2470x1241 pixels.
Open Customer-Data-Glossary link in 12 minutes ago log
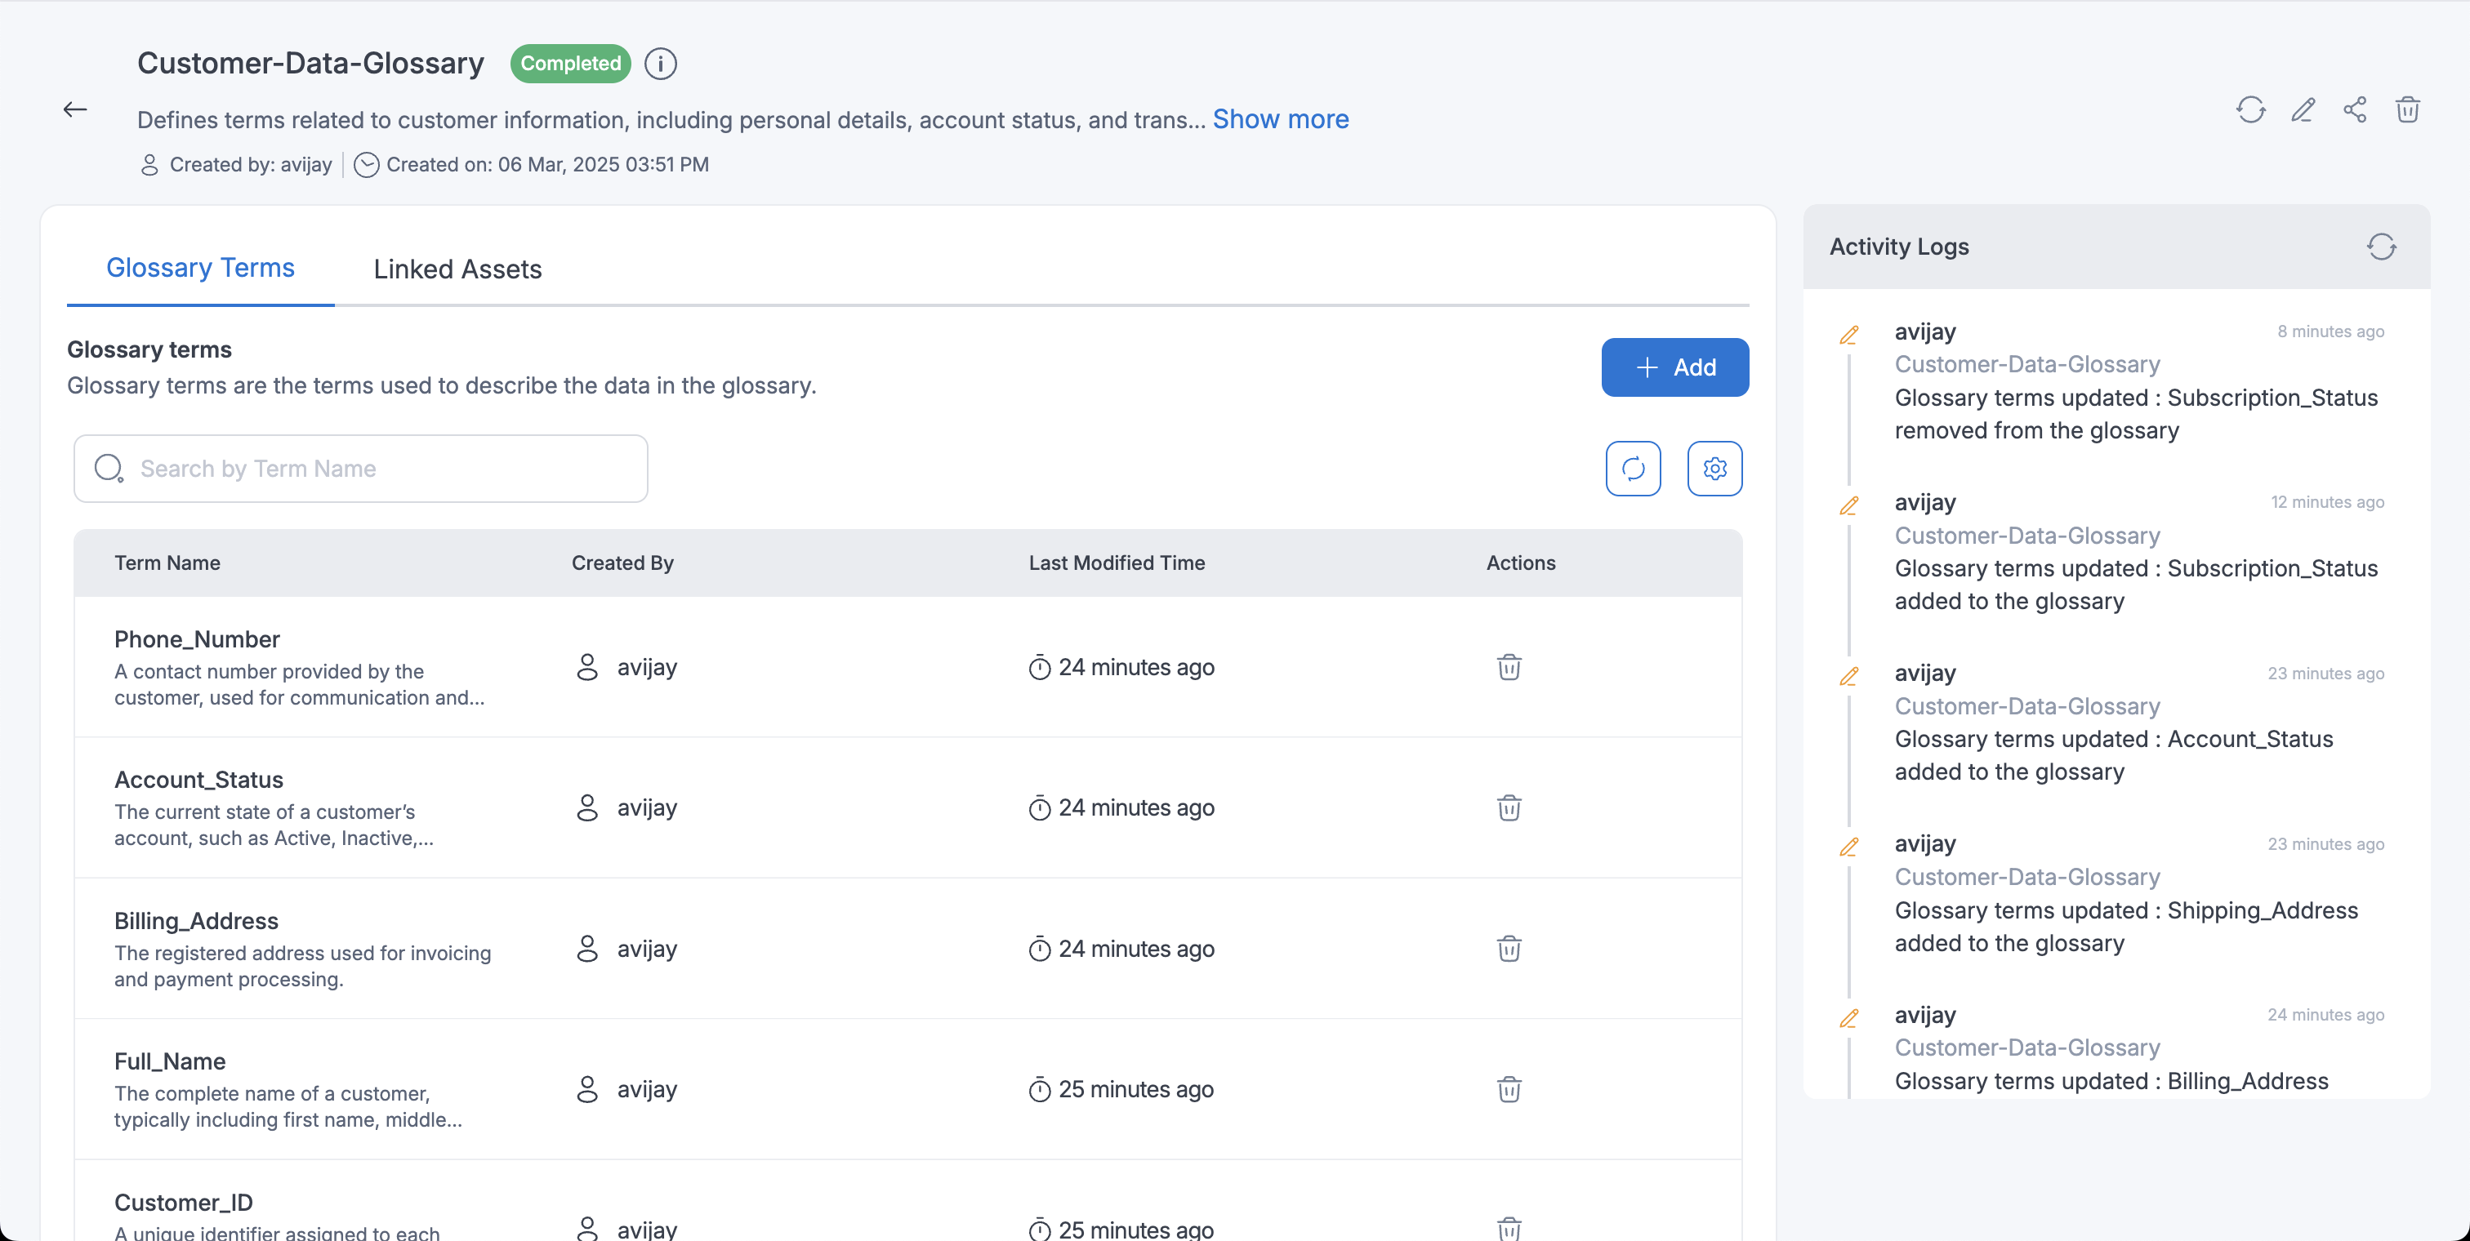click(x=2027, y=536)
